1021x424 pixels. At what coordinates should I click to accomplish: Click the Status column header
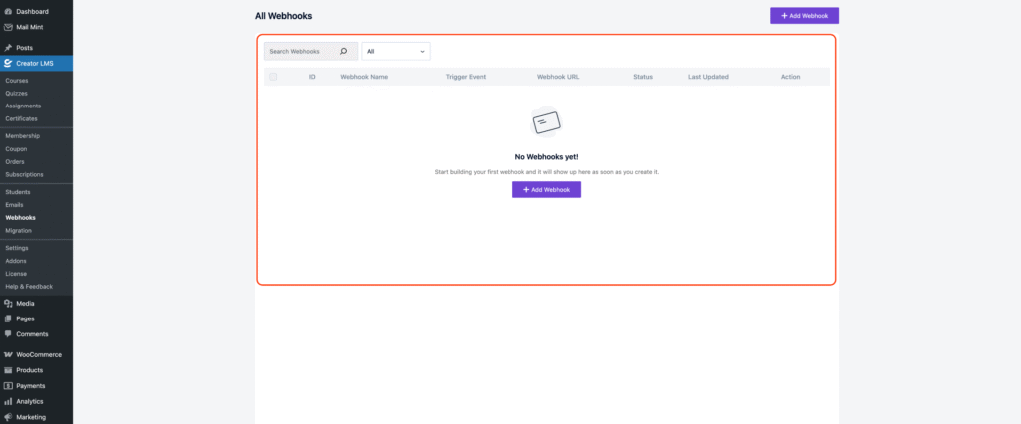pyautogui.click(x=643, y=77)
